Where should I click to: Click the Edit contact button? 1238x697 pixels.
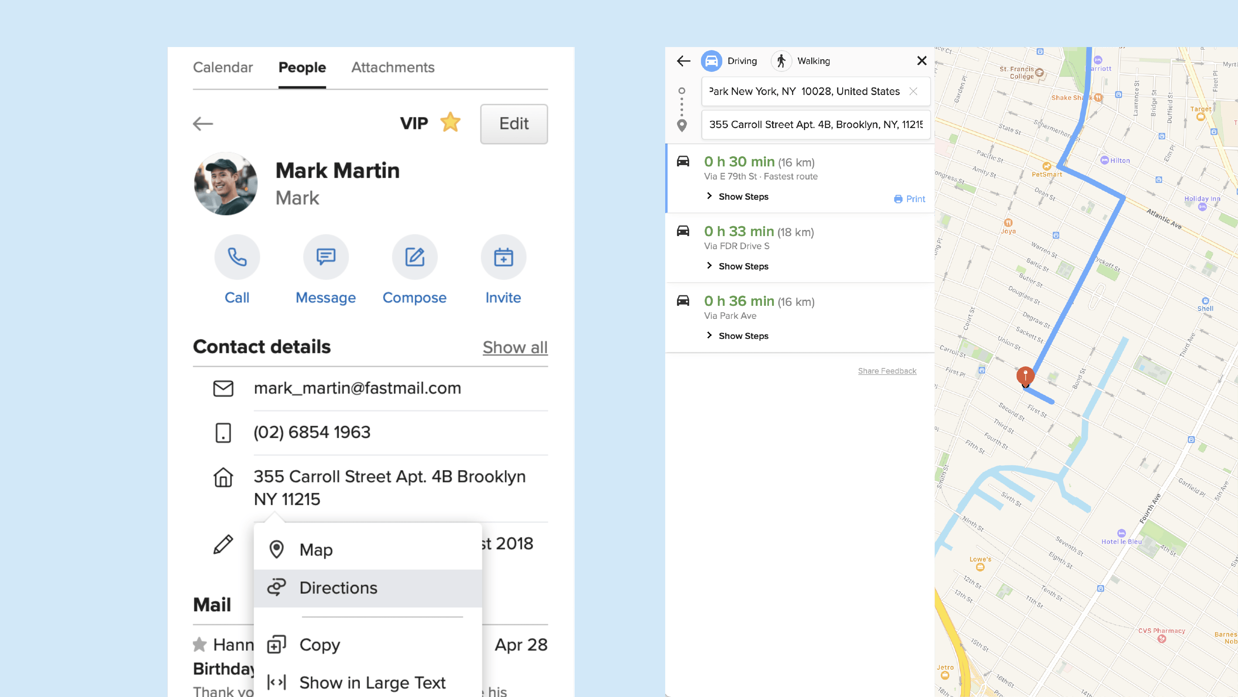[514, 124]
